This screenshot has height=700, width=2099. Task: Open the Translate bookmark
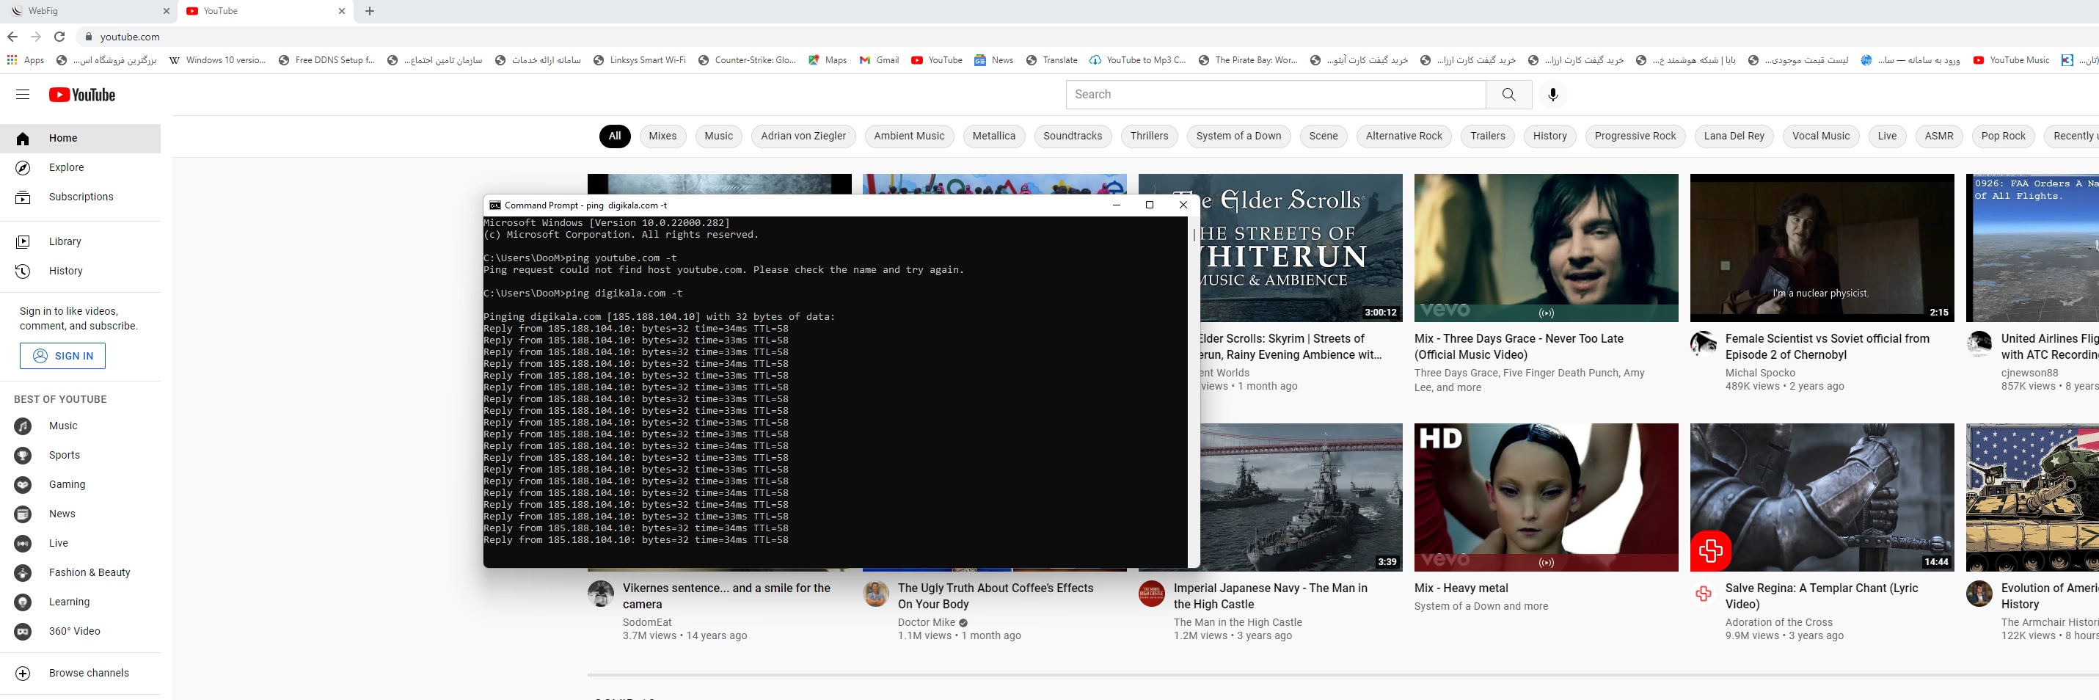pos(1052,60)
